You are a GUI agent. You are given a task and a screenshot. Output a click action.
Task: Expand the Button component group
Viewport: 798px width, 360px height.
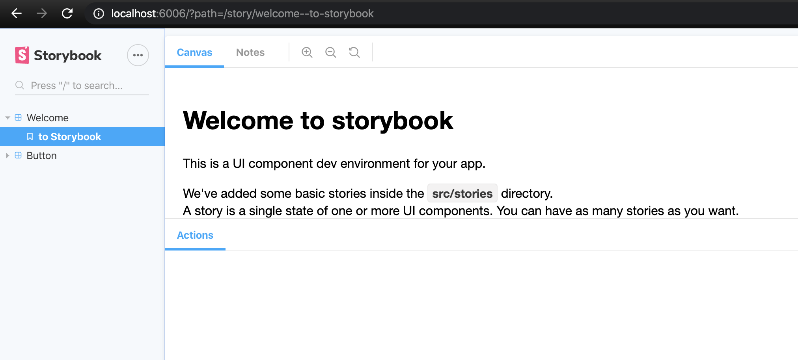(7, 155)
